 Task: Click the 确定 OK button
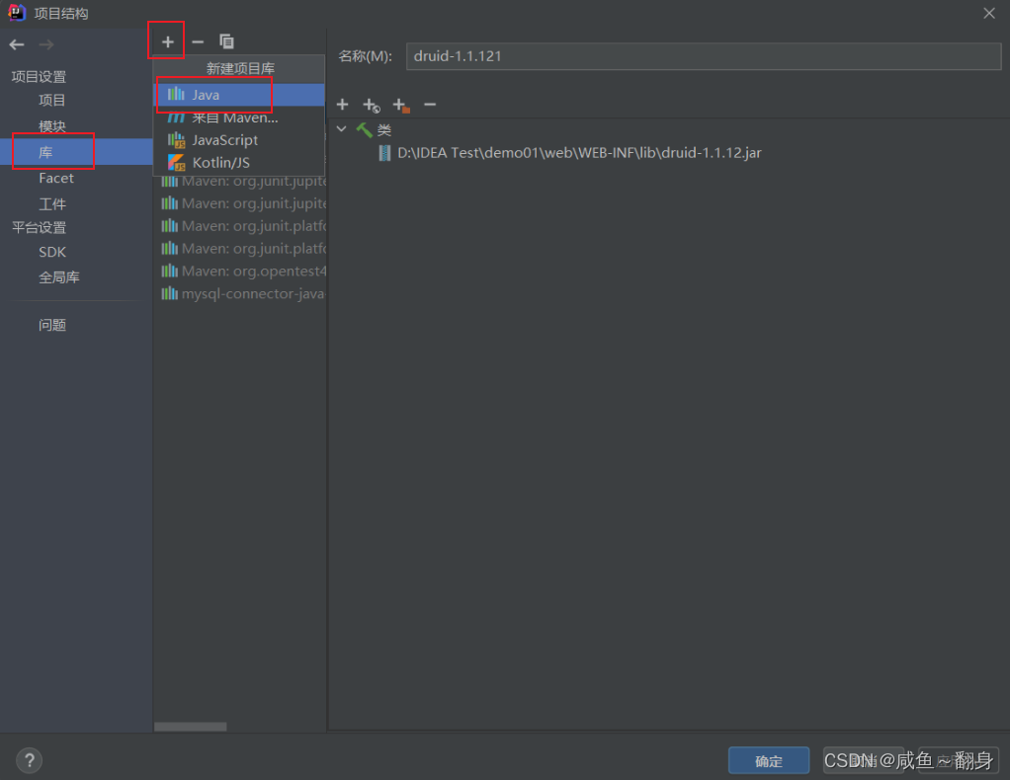769,760
